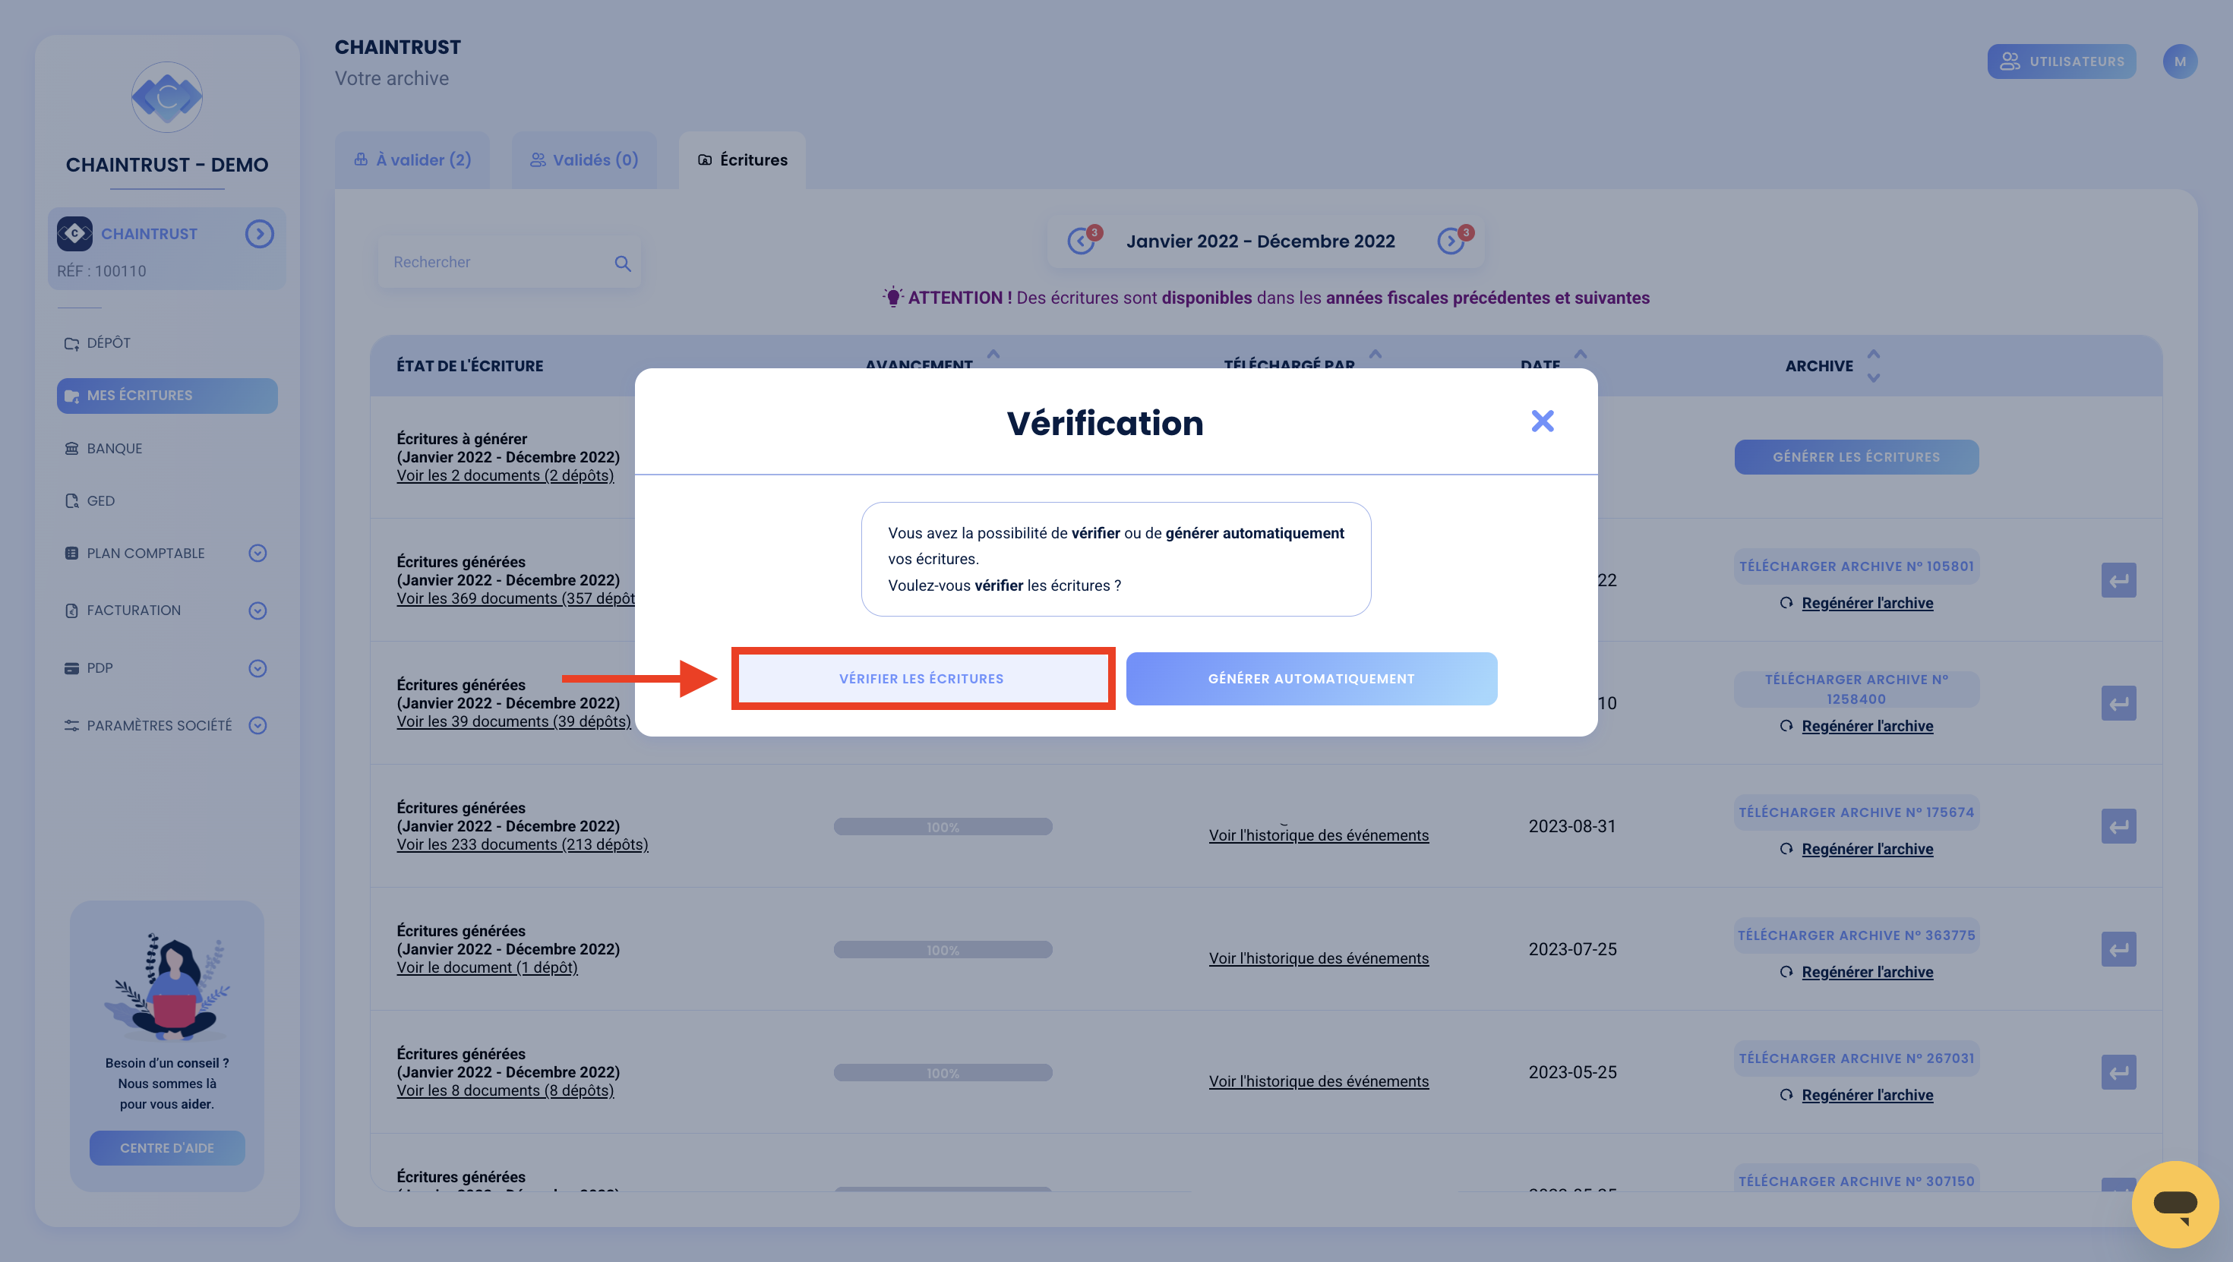Download archive N° 105801

[1856, 566]
